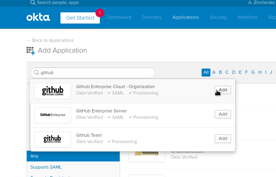Click the magnifier icon inside github search box
This screenshot has width=276, height=177.
[x=37, y=73]
